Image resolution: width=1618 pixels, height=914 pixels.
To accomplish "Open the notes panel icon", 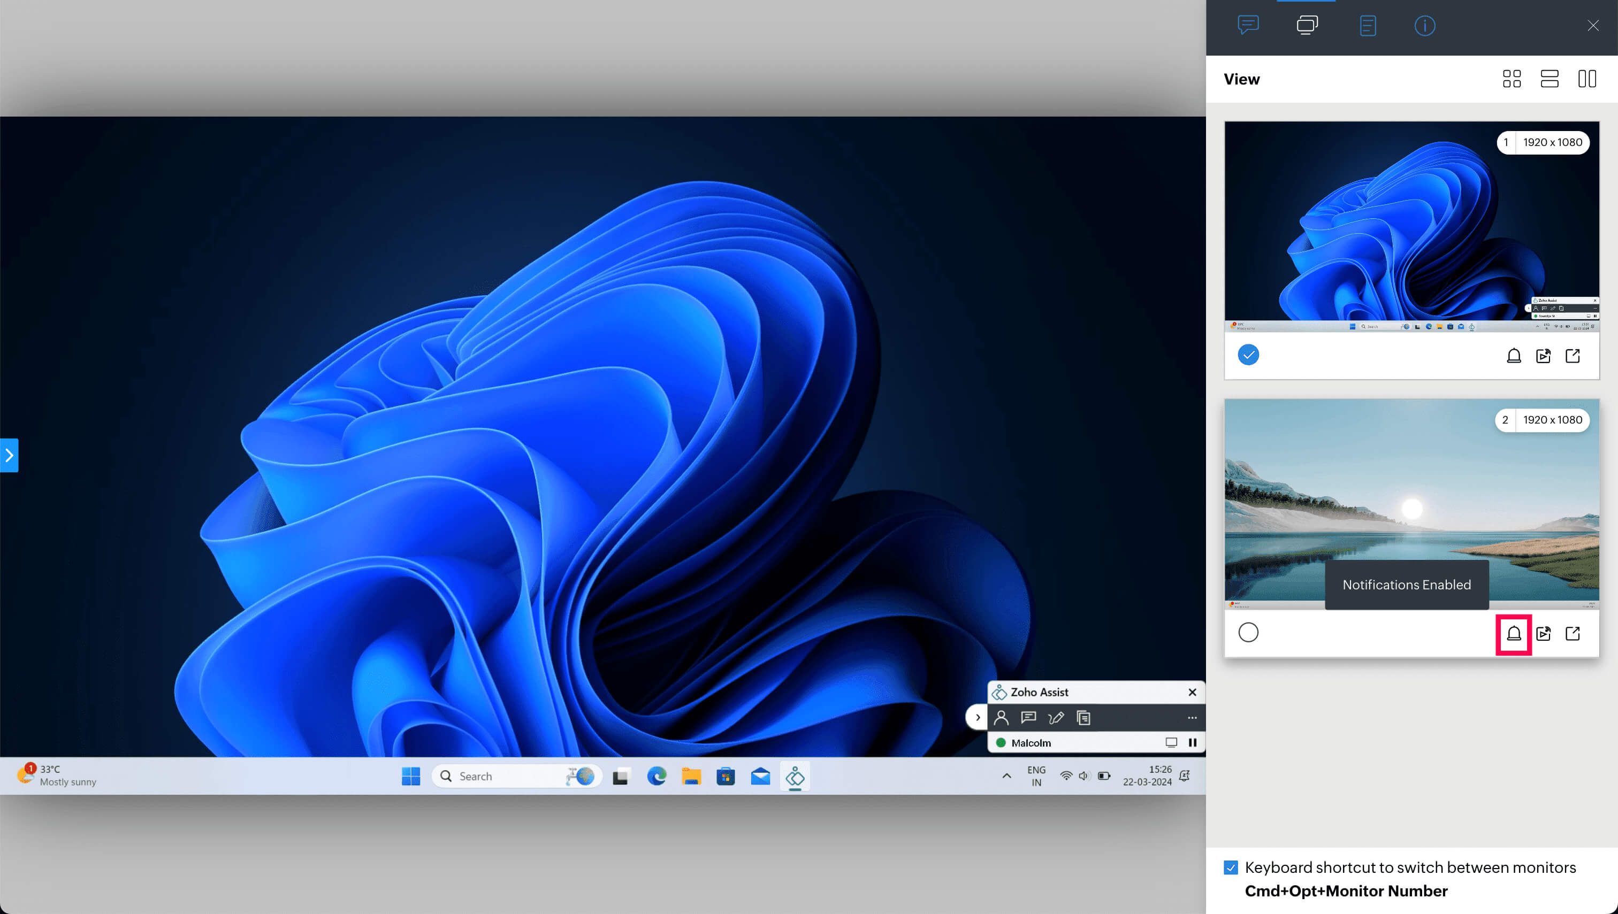I will pyautogui.click(x=1368, y=26).
